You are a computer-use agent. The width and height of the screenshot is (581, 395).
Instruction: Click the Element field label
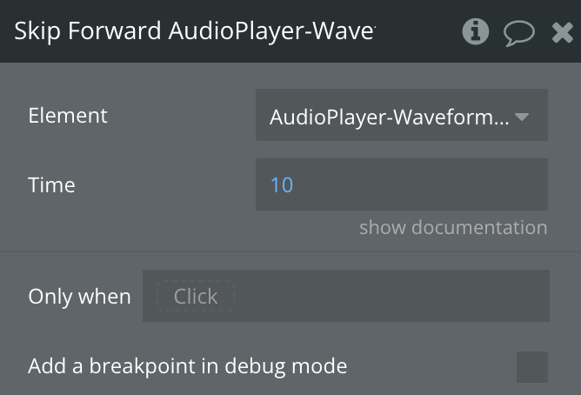pyautogui.click(x=68, y=116)
